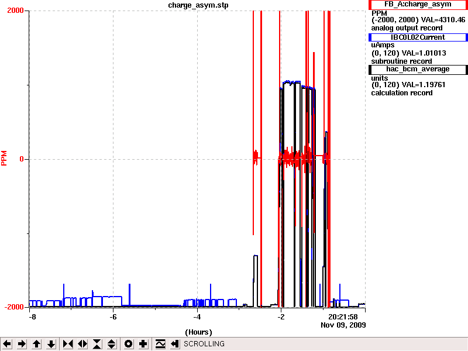
Task: Click the waveform graph icon in the toolbar
Action: (x=160, y=344)
